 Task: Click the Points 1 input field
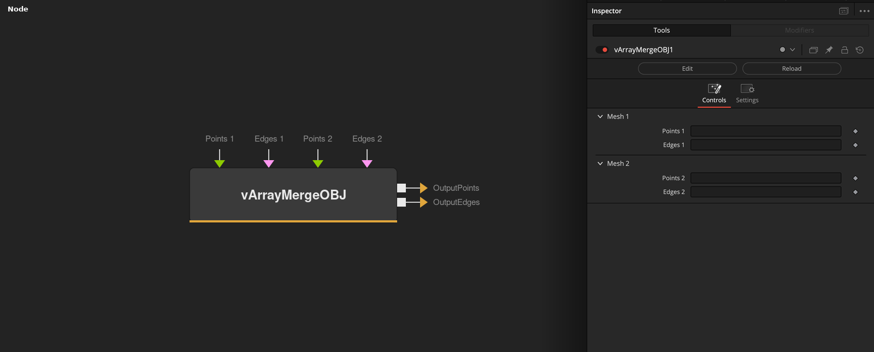pyautogui.click(x=766, y=131)
